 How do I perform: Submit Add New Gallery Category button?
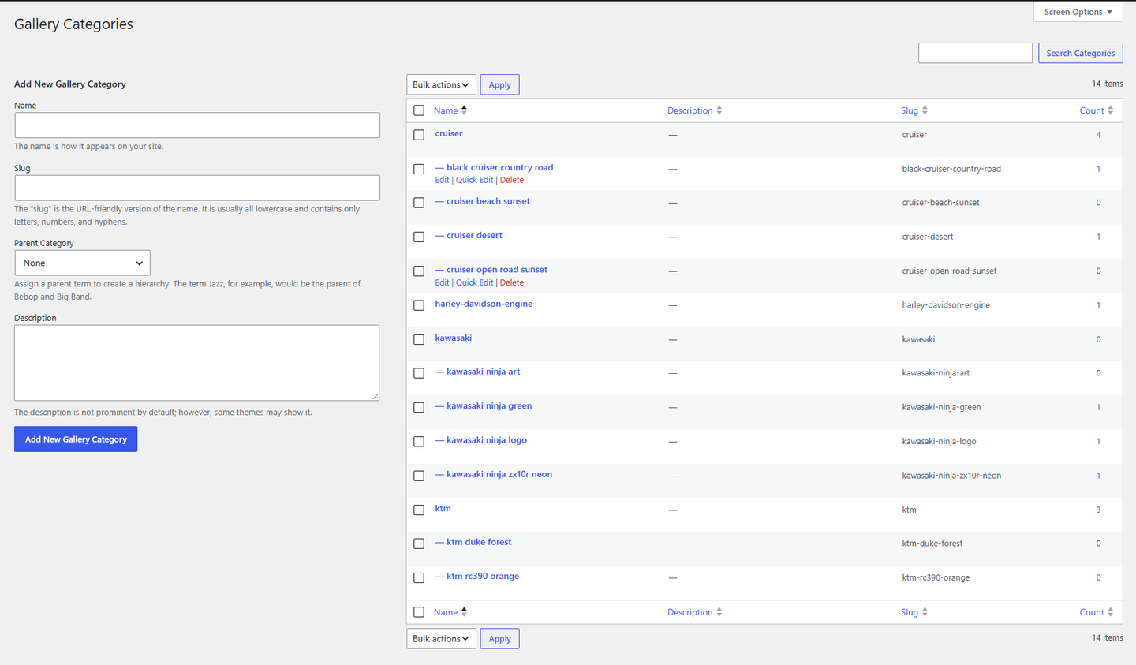click(76, 439)
